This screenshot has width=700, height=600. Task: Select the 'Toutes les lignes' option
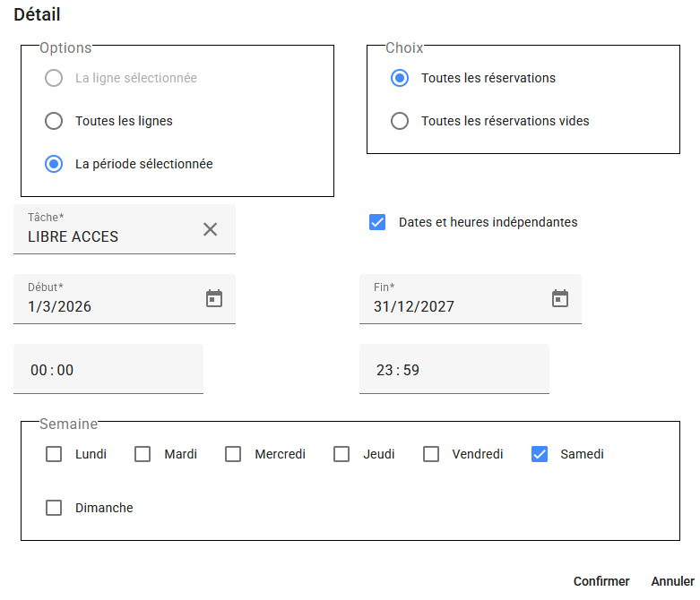click(x=54, y=121)
